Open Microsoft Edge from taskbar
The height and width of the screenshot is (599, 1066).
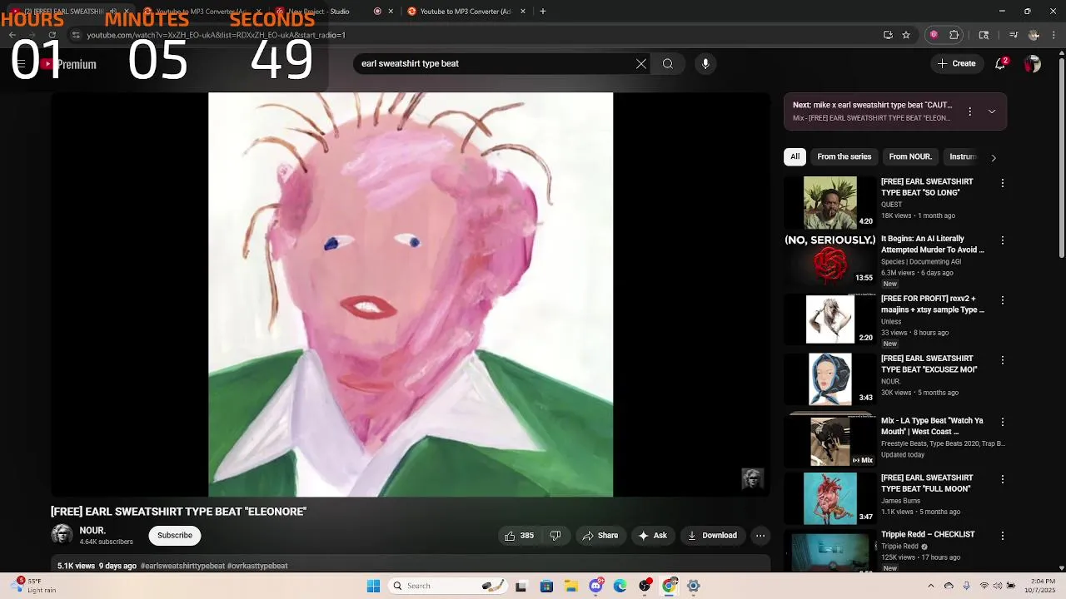620,586
